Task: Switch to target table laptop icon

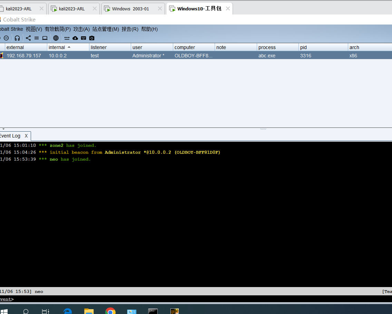Action: click(45, 38)
